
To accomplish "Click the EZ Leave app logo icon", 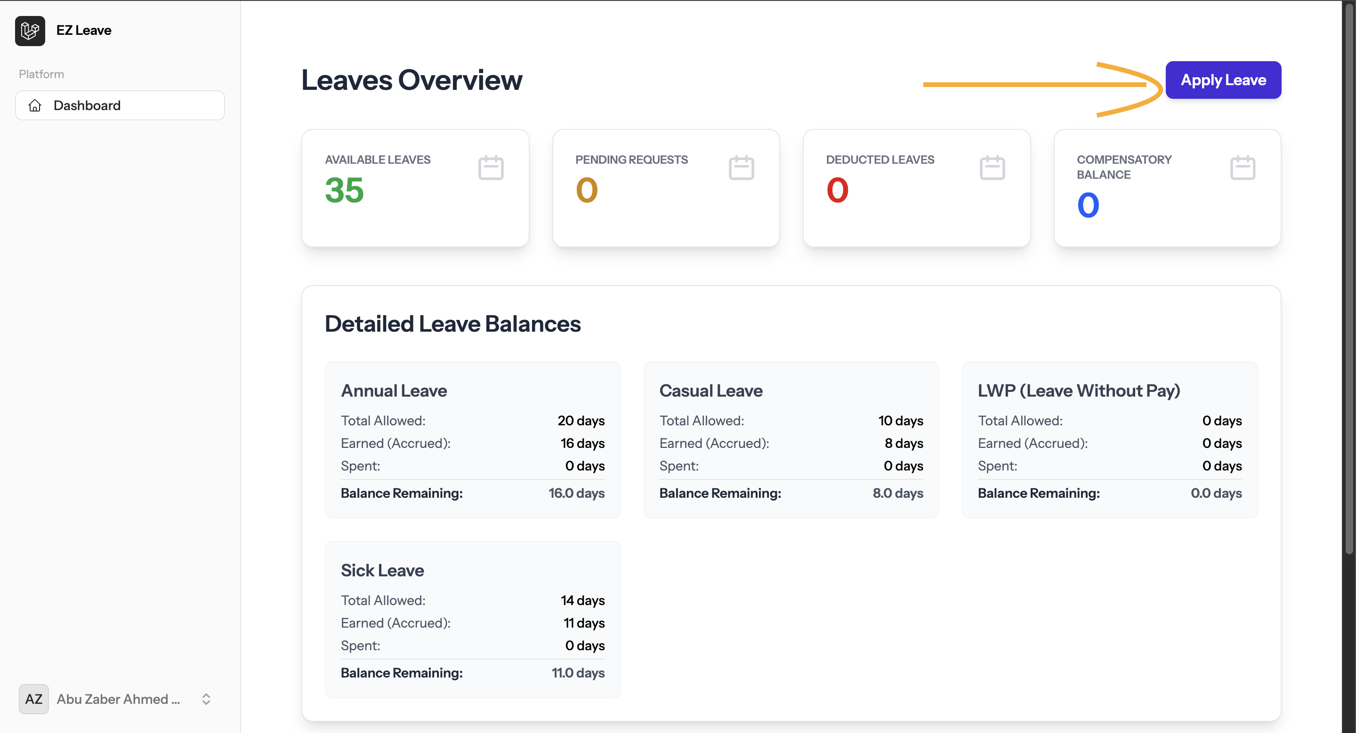I will 30,31.
